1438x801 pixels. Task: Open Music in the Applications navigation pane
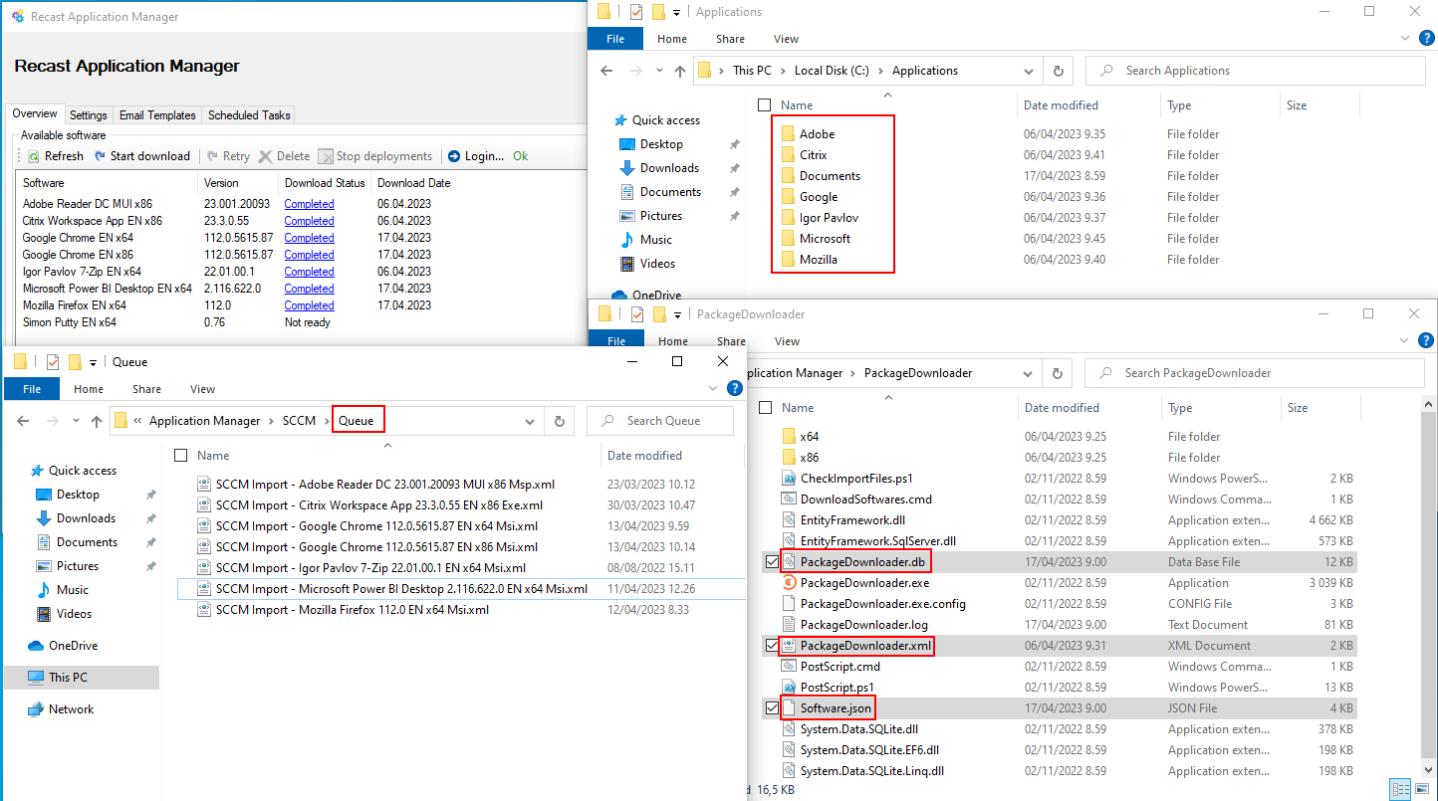pyautogui.click(x=655, y=240)
